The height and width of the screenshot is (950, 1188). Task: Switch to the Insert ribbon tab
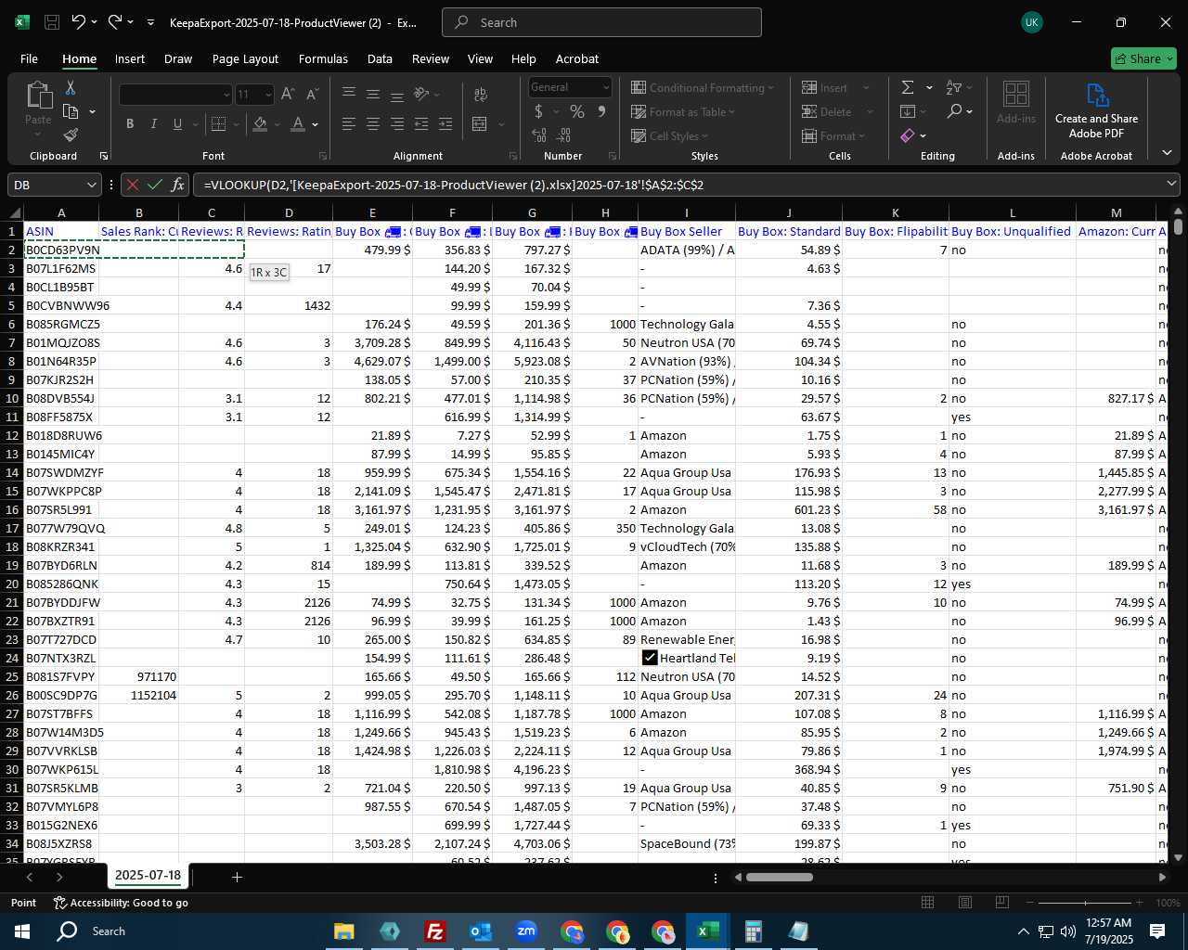click(x=130, y=58)
